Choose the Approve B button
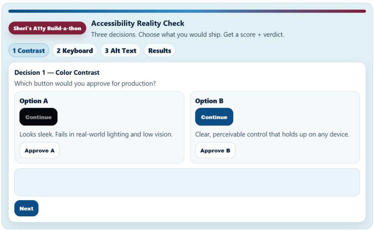The height and width of the screenshot is (231, 375). click(x=215, y=151)
